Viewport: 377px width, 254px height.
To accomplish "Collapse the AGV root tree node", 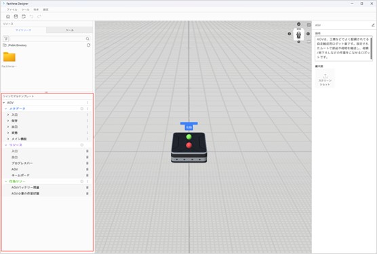I will 4,102.
